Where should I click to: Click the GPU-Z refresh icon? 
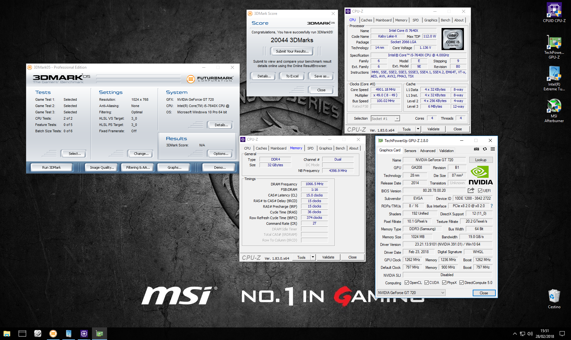pyautogui.click(x=485, y=149)
